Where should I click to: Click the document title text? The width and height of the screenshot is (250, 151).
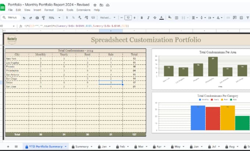tap(49, 5)
